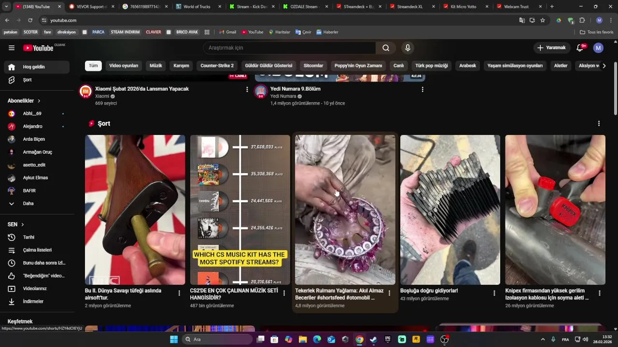Select the Güldür Güldür Gösterisi chip
The image size is (618, 347).
pyautogui.click(x=268, y=66)
